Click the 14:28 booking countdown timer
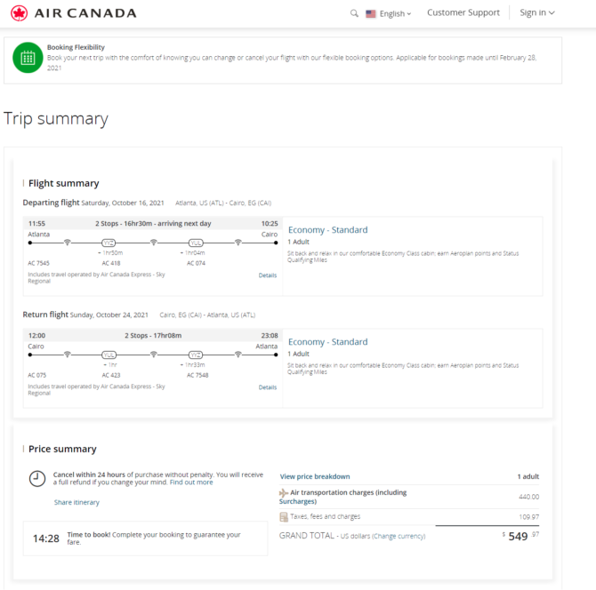This screenshot has height=590, width=596. (46, 538)
